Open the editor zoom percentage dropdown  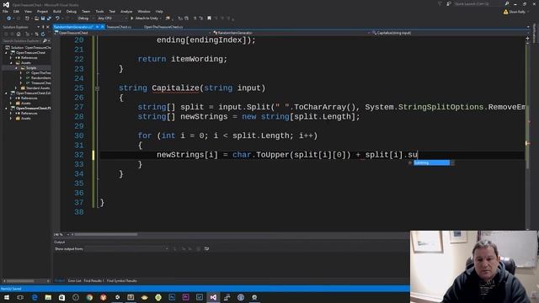61,234
